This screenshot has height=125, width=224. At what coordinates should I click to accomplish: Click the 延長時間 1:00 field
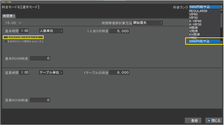point(24,72)
